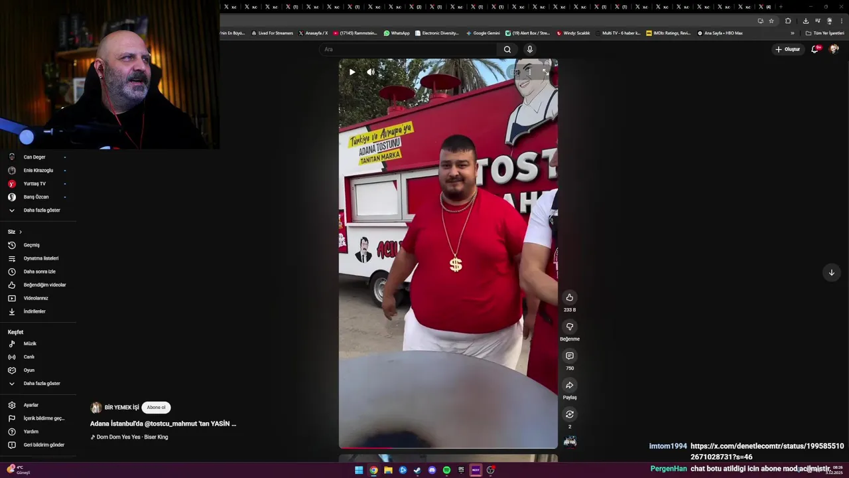Like the short with 233 B likes

(x=569, y=297)
